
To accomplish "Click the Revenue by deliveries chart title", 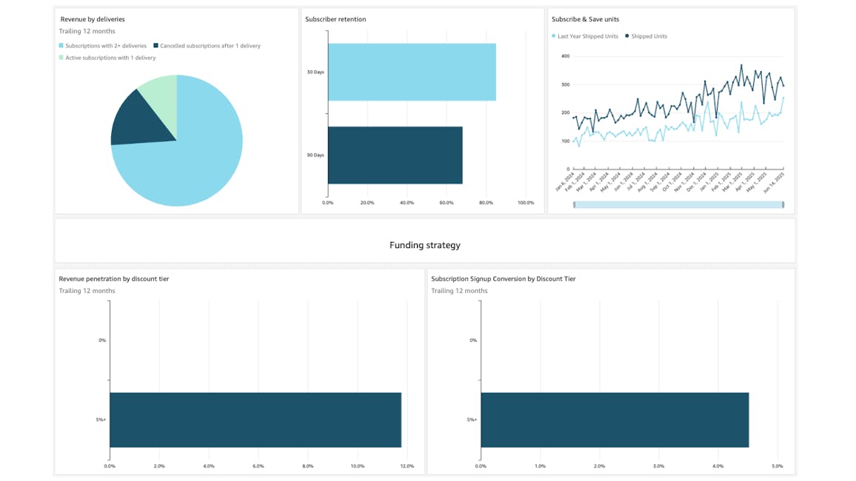I will pos(93,19).
